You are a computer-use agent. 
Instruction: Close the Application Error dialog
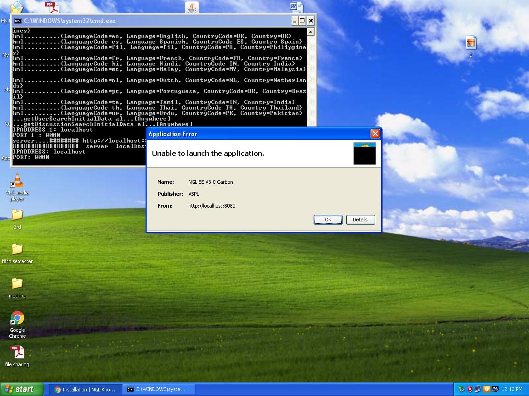point(375,134)
